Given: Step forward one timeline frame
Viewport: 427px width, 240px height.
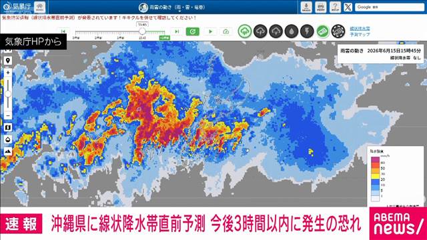Looking at the screenshot, I should click(177, 31).
